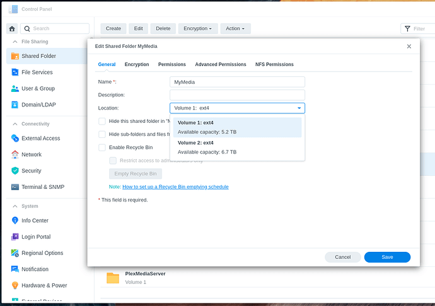Switch to the Permissions tab
Viewport: 435px width, 306px height.
pyautogui.click(x=172, y=64)
